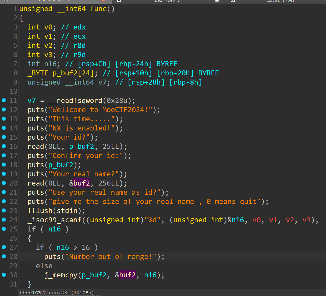Select variable v3 in its declaration on line 6
This screenshot has width=326, height=296.
(x=48, y=55)
